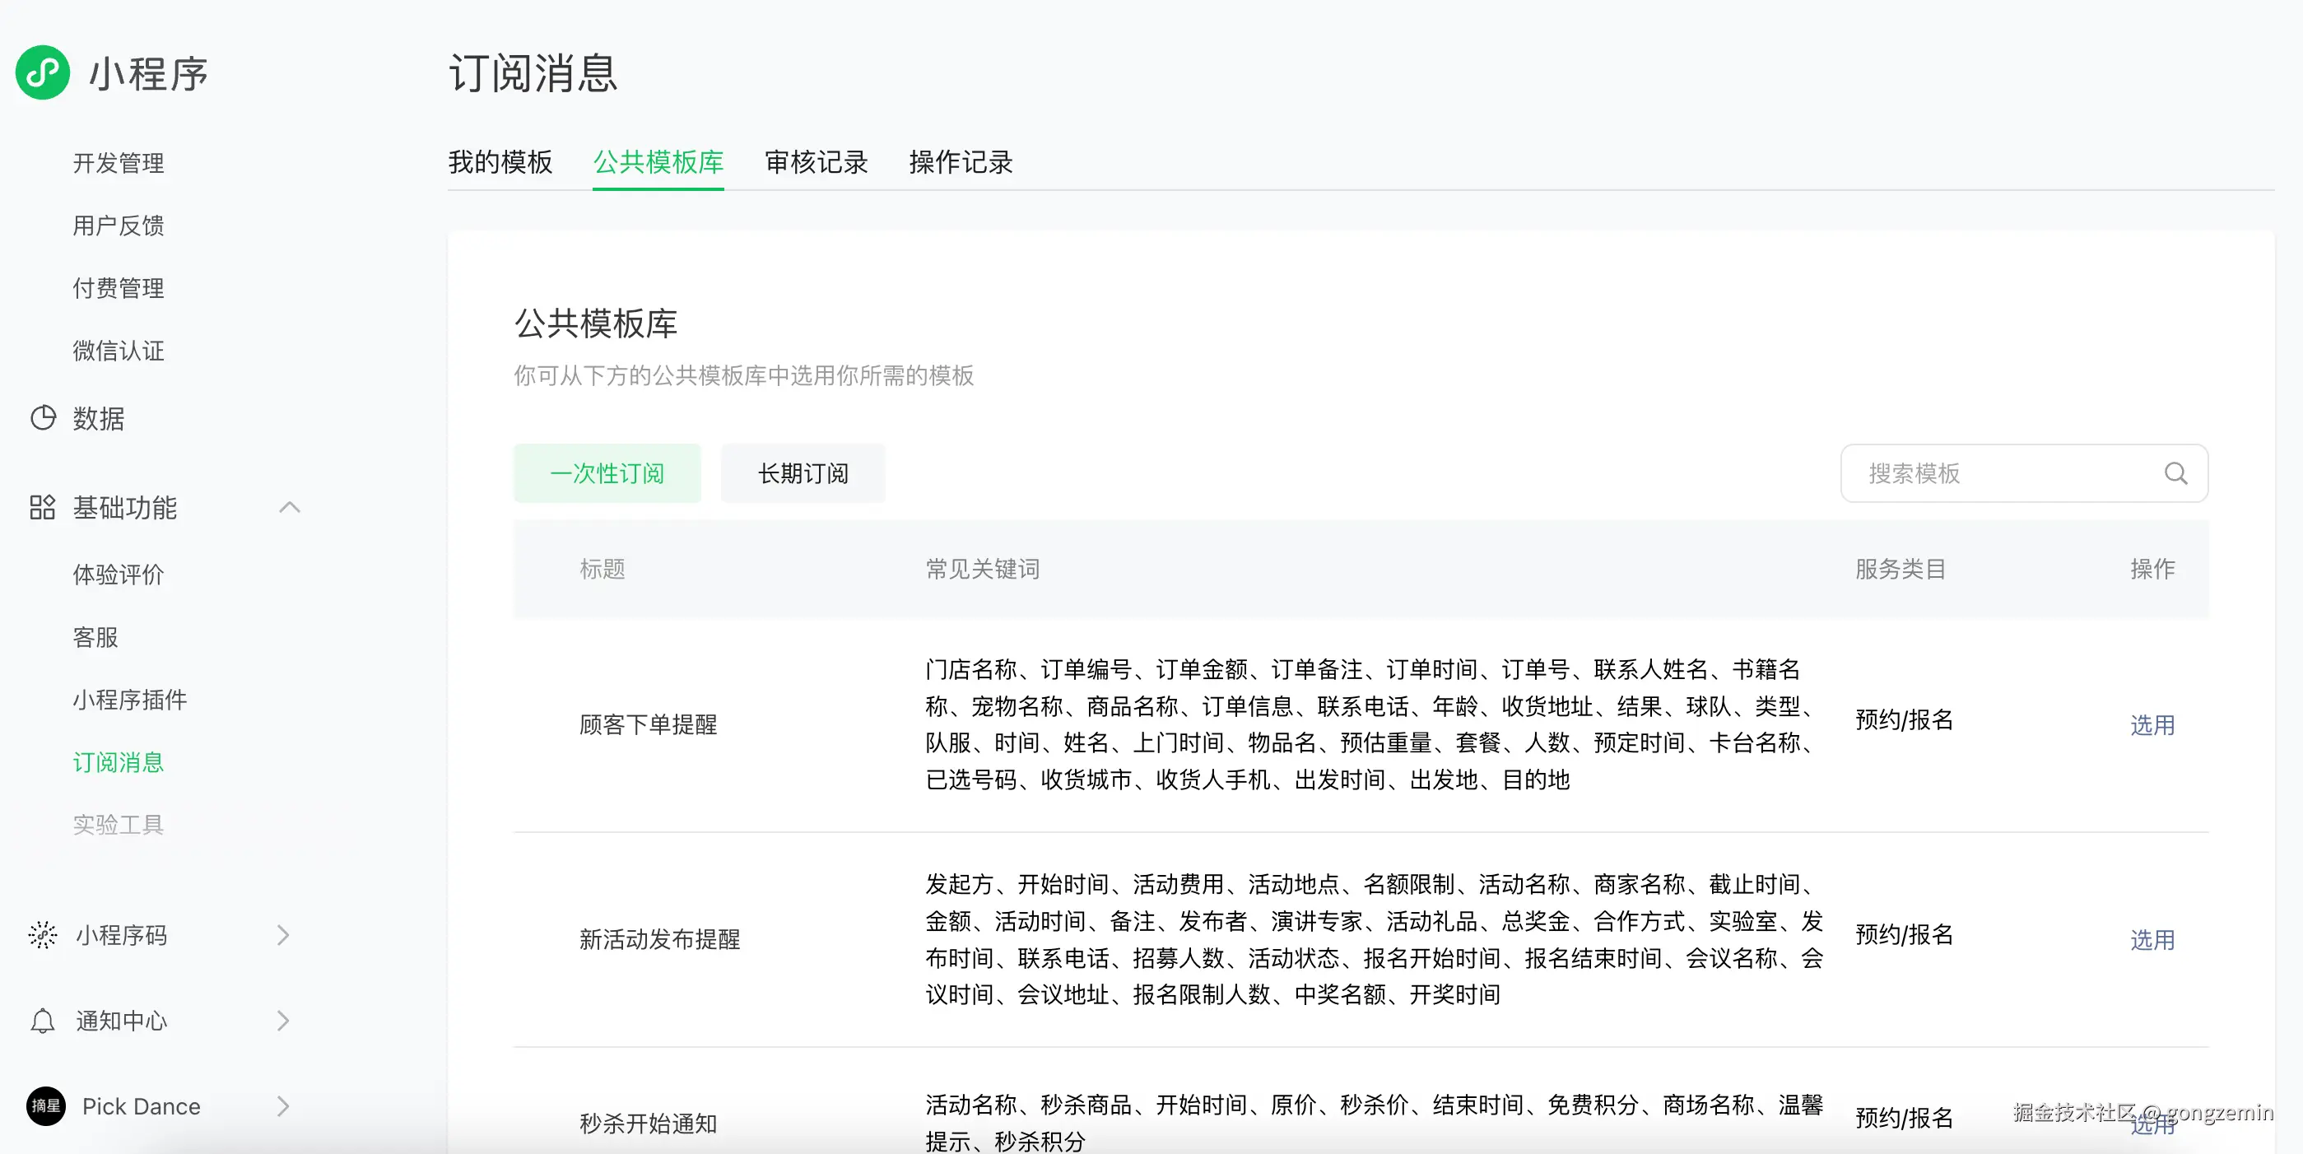Click 选用 for 新活动发布提醒 template
2303x1154 pixels.
pyautogui.click(x=2152, y=938)
